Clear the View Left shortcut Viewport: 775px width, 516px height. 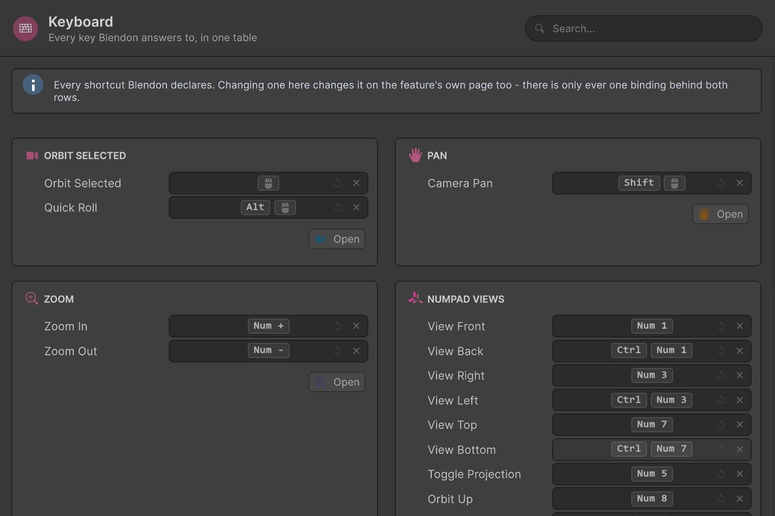pyautogui.click(x=740, y=400)
